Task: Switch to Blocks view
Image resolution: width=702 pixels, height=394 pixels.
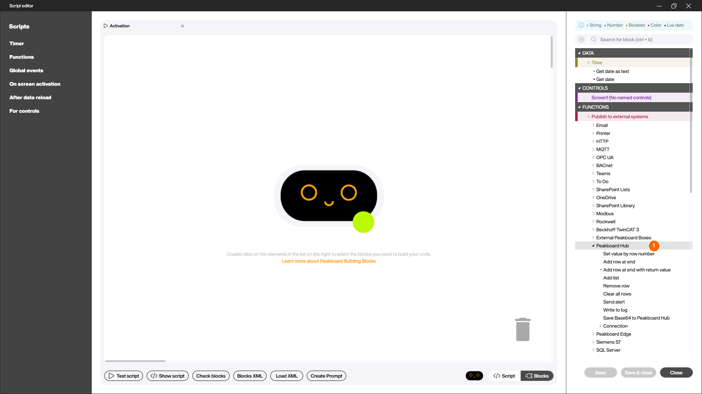Action: 537,376
